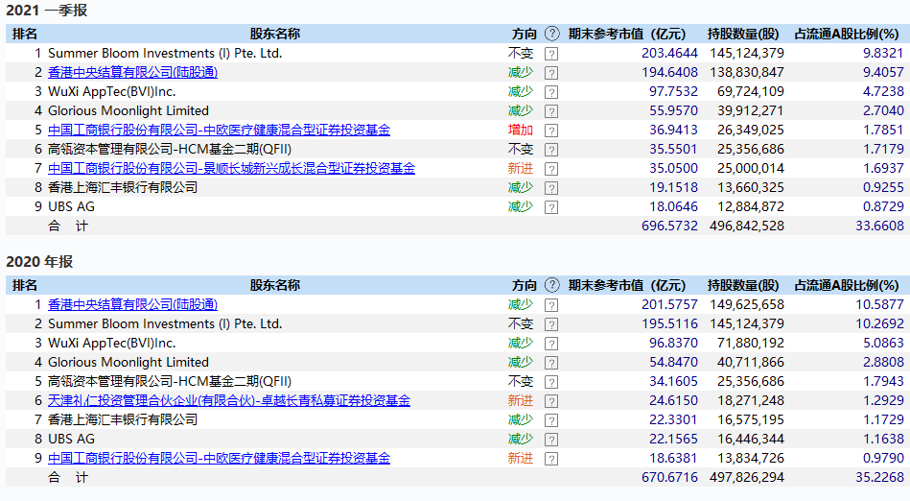
Task: Click the help icon in the 2021 一季报 header row
Action: [x=552, y=34]
